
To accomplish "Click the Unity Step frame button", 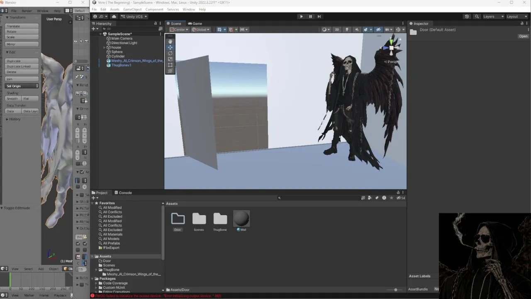I will [x=319, y=17].
